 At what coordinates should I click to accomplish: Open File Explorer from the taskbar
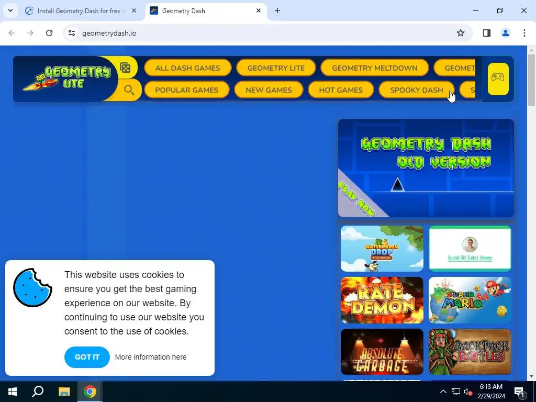[64, 392]
